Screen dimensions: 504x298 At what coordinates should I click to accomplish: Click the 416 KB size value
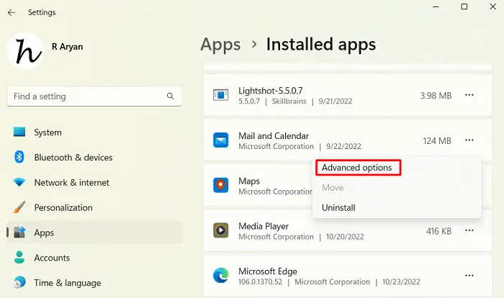[438, 231]
